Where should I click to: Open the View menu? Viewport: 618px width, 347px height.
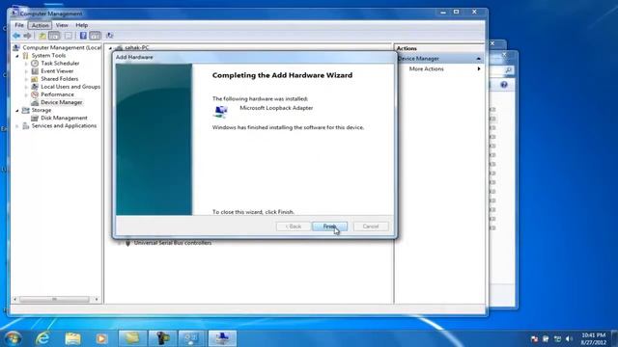(62, 25)
